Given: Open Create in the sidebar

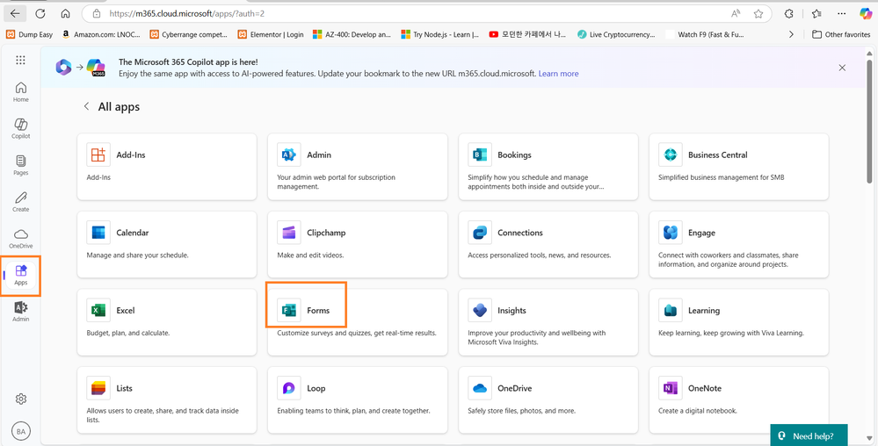Looking at the screenshot, I should coord(21,202).
